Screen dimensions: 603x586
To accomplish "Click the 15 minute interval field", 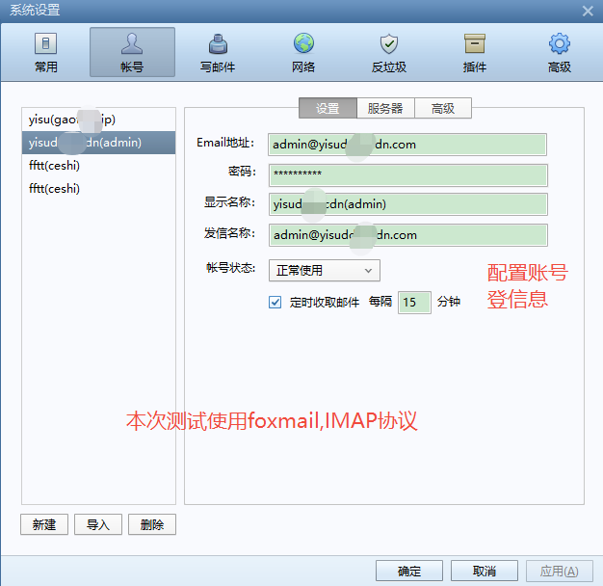I will (x=413, y=302).
